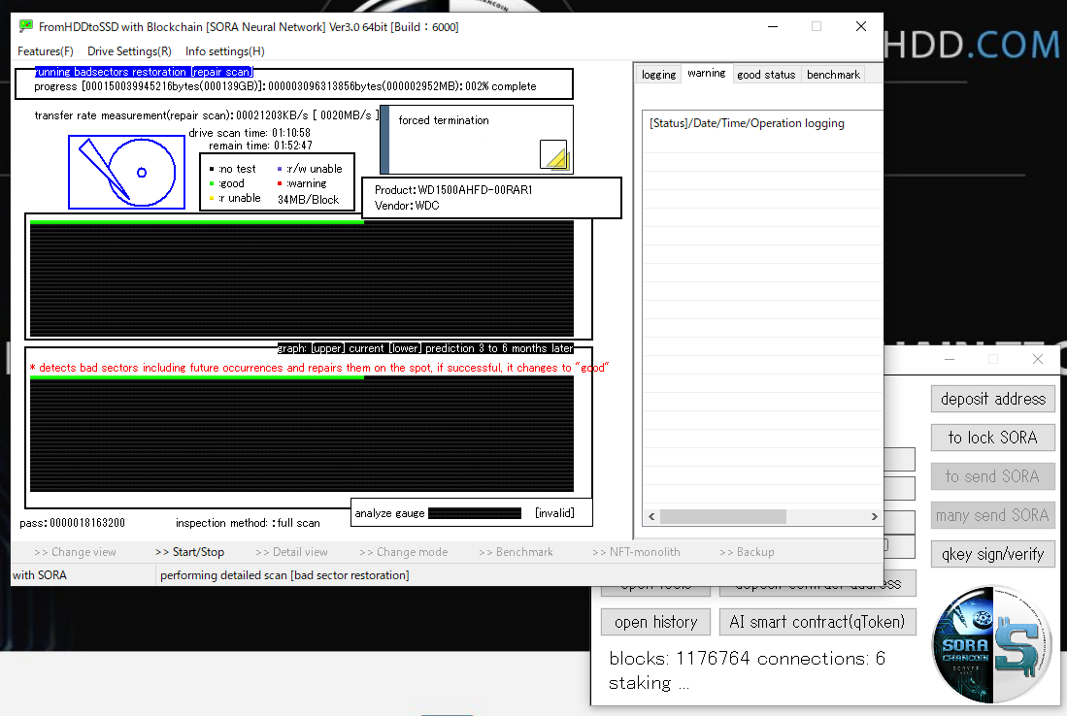Open the Info settings(H) menu
The image size is (1067, 716).
coord(224,51)
